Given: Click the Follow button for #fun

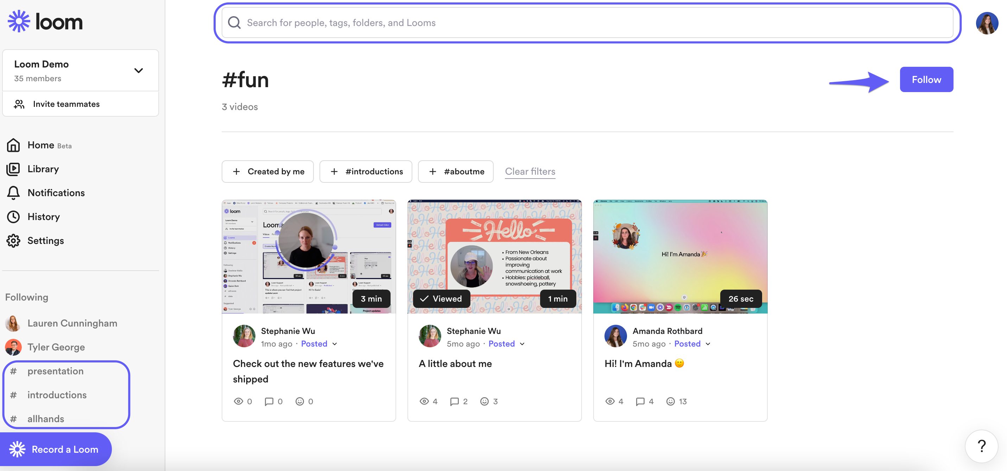Looking at the screenshot, I should 926,80.
